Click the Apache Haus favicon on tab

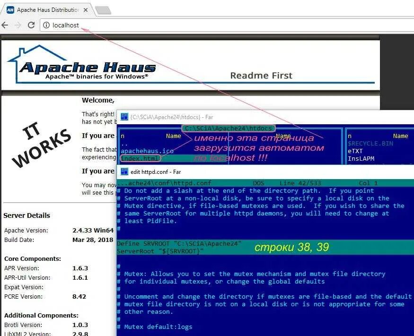click(10, 10)
